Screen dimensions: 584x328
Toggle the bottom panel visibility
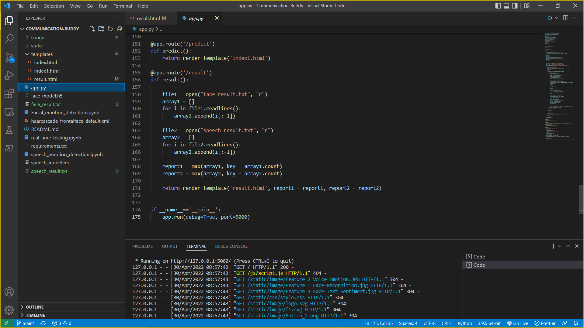506,5
